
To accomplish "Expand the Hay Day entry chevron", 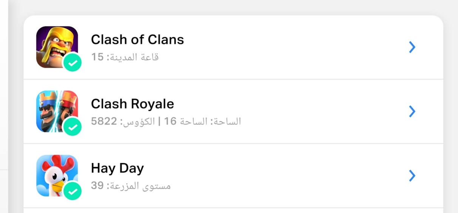I will [x=412, y=175].
